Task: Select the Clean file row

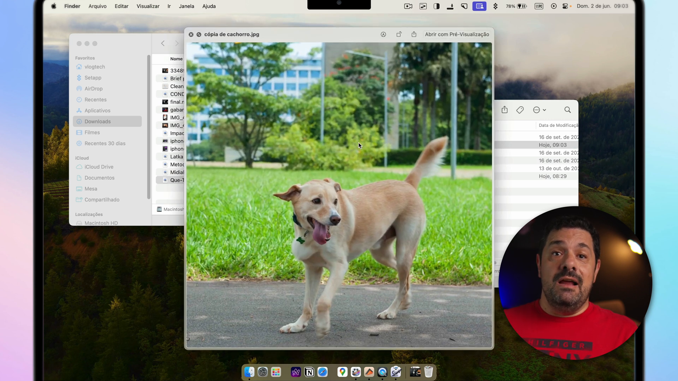Action: coord(170,86)
